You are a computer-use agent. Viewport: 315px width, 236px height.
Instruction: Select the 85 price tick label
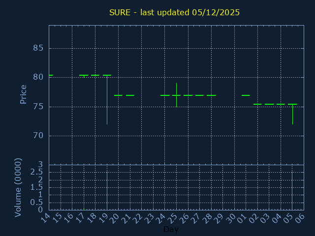(x=38, y=48)
